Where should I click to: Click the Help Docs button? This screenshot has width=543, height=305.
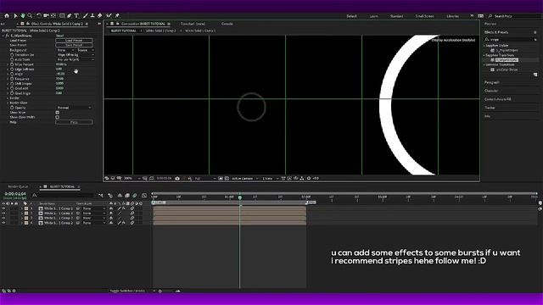(x=74, y=122)
